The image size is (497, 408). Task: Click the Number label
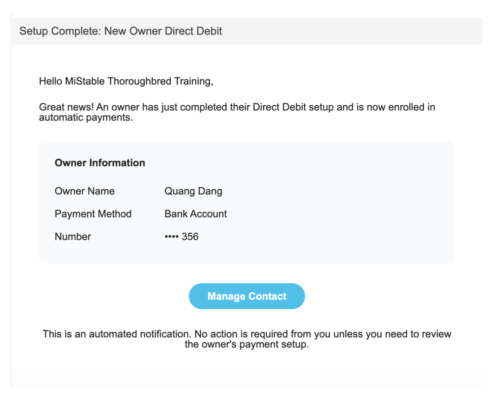point(73,237)
